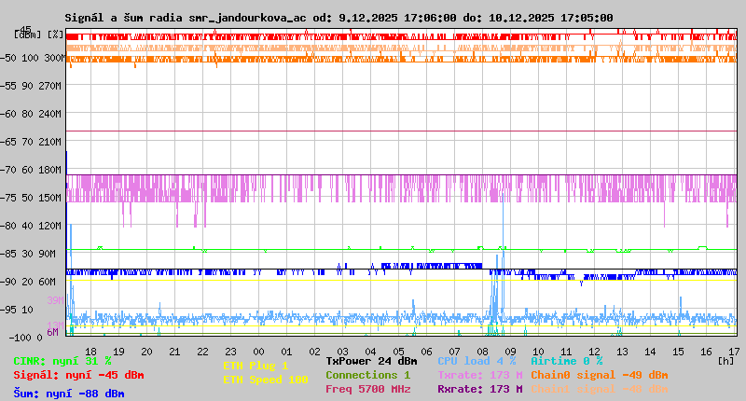
Task: Click the CPU load legend label
Action: coord(477,361)
